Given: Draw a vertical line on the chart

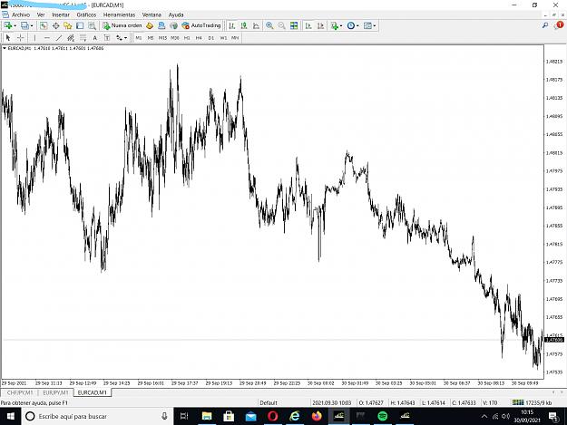Looking at the screenshot, I should 34,38.
